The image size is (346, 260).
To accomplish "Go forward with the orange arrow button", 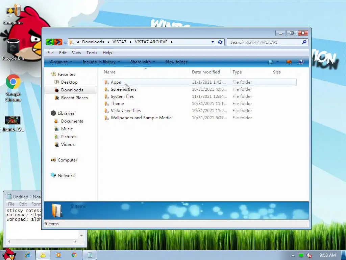I will (58, 42).
